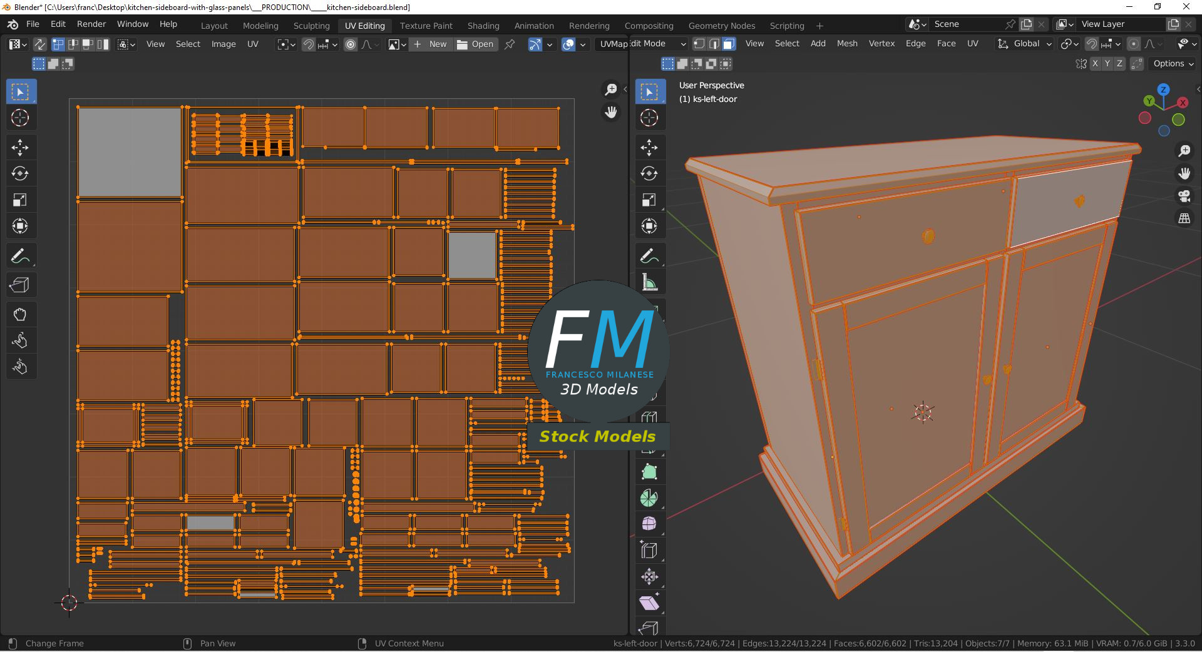Open the Global transform orientation dropdown
This screenshot has height=652, width=1202.
1025,44
